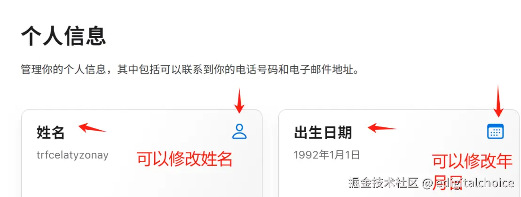The image size is (521, 197).
Task: Click the red down arrow above person icon
Action: click(239, 101)
